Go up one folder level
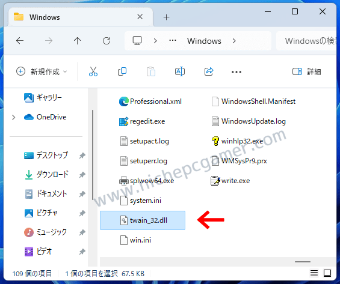The width and height of the screenshot is (340, 284). pyautogui.click(x=77, y=41)
